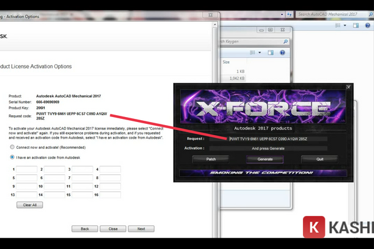Click activation code box 9
Viewport: 374px width, 249px height.
coord(26,186)
